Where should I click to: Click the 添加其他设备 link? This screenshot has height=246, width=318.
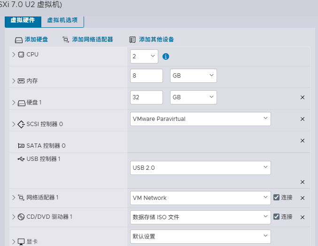156,40
